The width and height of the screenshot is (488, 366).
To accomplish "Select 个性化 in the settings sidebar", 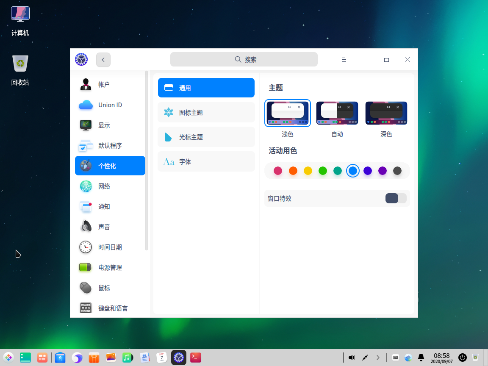I will (110, 166).
